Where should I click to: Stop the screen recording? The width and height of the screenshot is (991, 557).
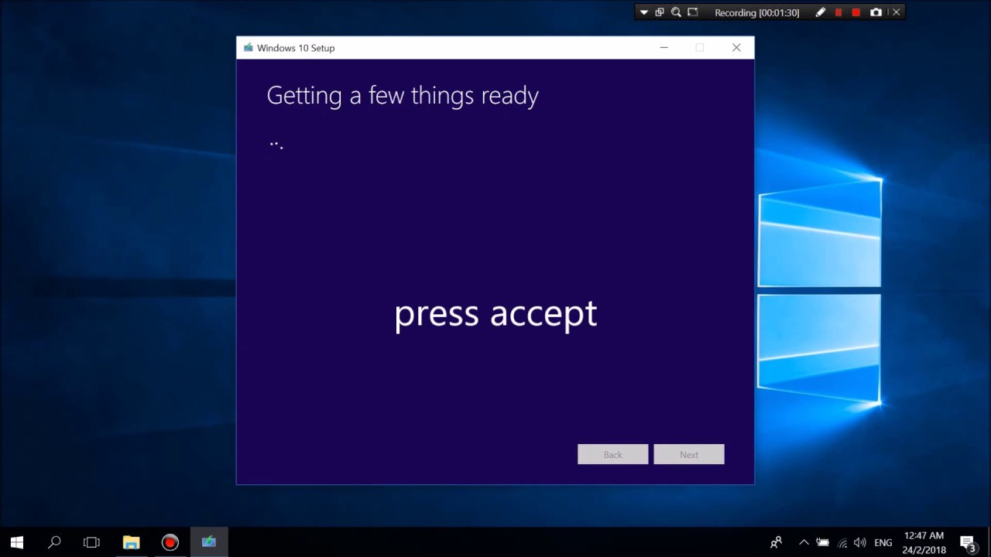856,12
